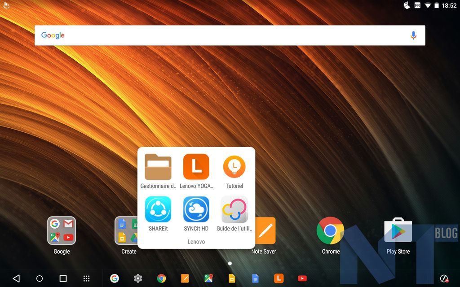Open Google Slides in the taskbar
The width and height of the screenshot is (460, 287).
tap(232, 278)
